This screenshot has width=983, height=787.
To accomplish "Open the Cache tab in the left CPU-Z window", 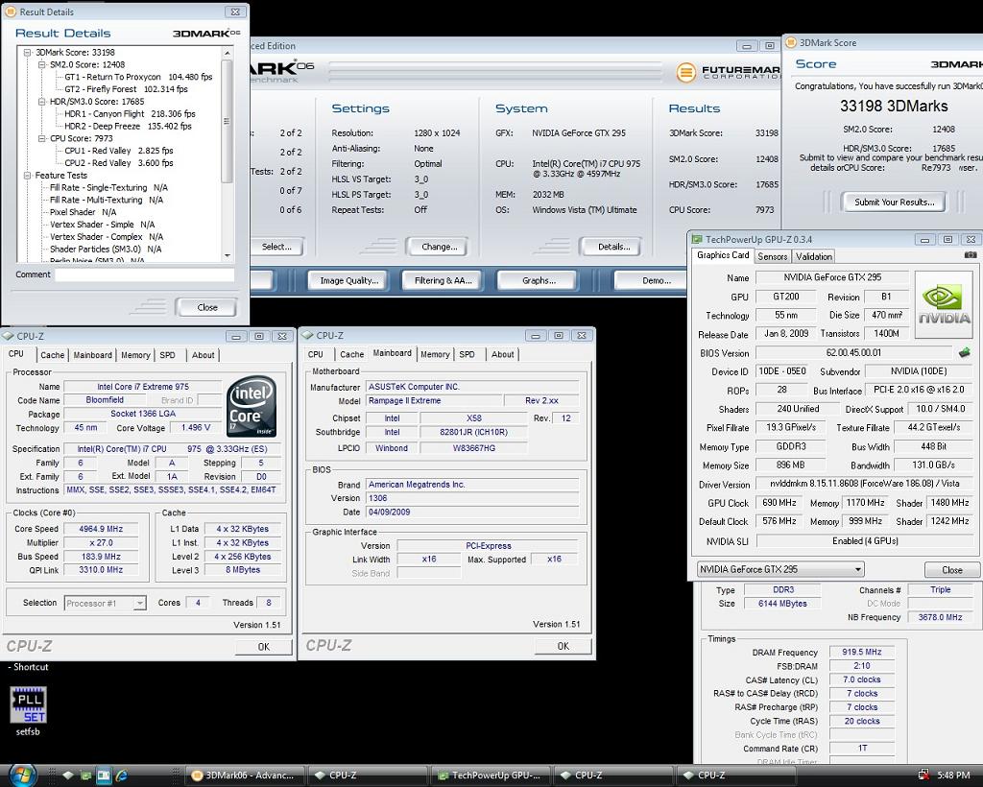I will tap(53, 355).
